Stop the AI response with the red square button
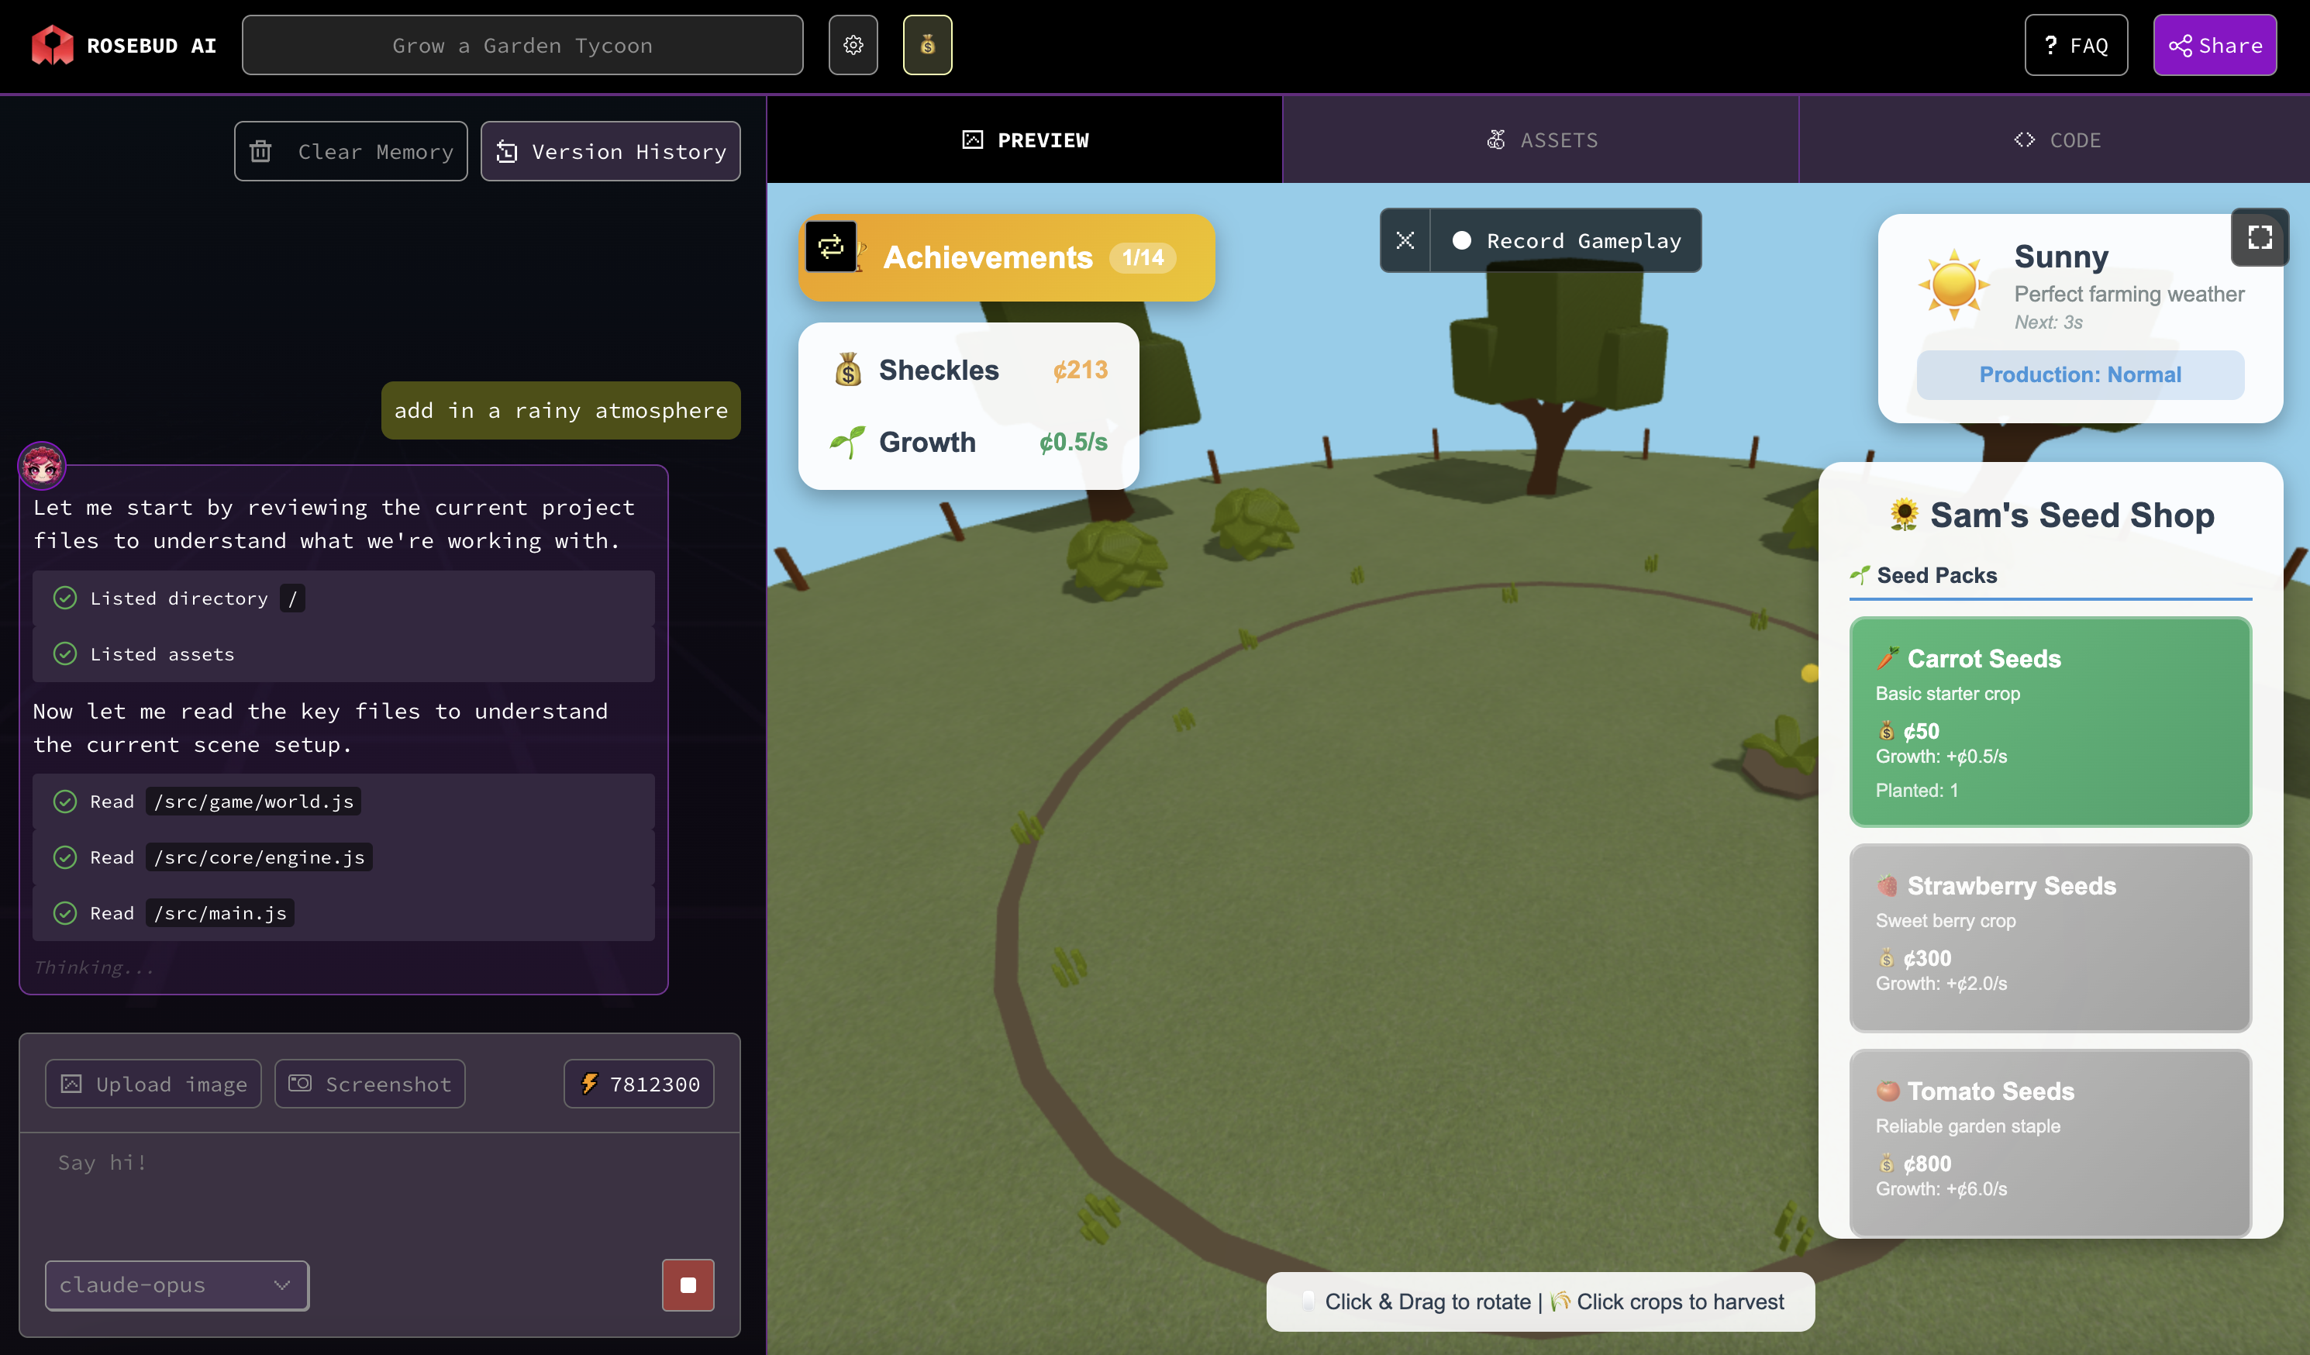The height and width of the screenshot is (1355, 2310). tap(688, 1285)
